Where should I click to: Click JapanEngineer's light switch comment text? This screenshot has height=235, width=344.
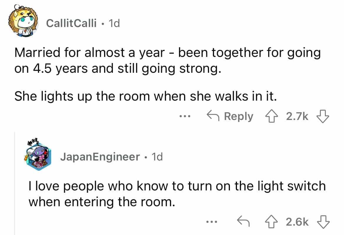[x=177, y=194]
